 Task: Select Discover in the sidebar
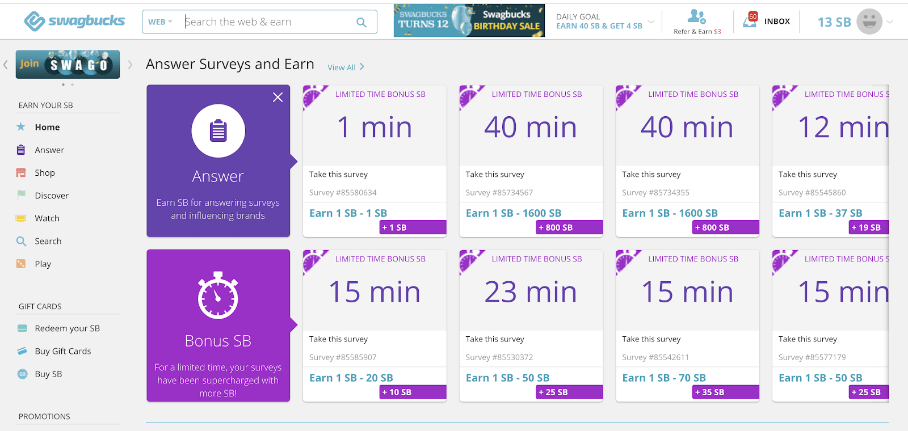tap(52, 195)
